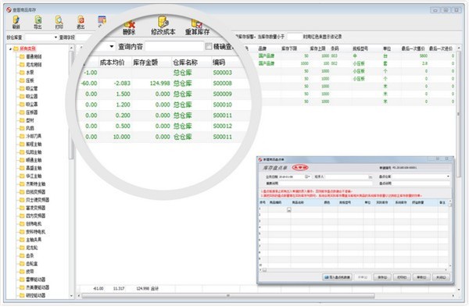Collapse the 所有类别 root tree node
Screen dimensions: 469x307
(x=10, y=48)
